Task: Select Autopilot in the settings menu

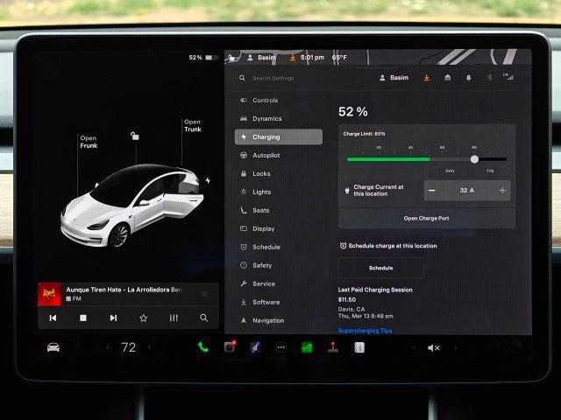Action: (266, 155)
